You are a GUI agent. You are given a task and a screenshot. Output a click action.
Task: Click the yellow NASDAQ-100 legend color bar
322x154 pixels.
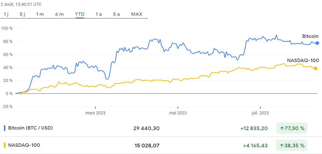point(5,145)
